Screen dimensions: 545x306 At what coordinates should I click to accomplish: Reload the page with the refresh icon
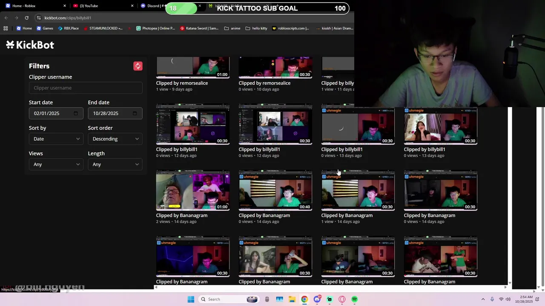(x=26, y=18)
